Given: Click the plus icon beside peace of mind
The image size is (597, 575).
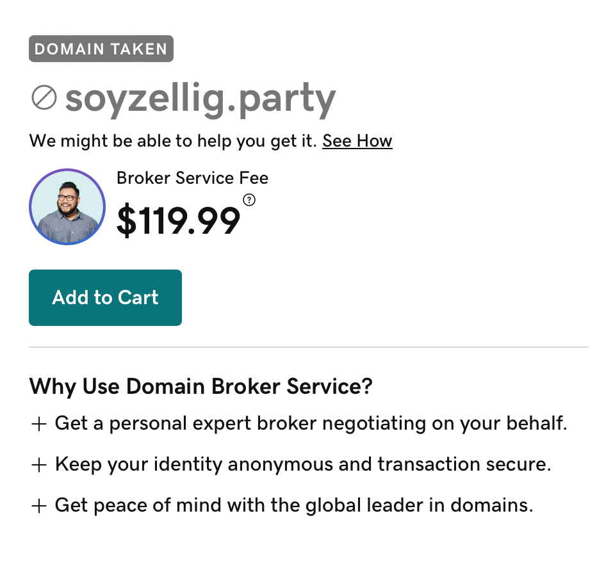Looking at the screenshot, I should point(39,506).
